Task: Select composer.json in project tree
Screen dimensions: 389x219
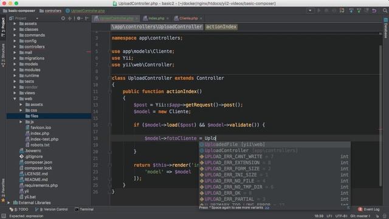Action: [36, 162]
